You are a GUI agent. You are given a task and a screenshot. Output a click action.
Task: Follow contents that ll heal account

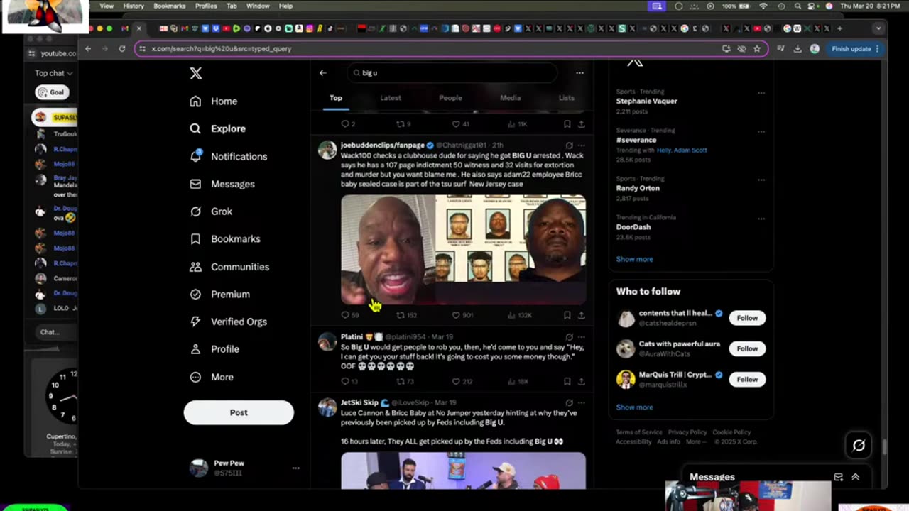pos(747,318)
